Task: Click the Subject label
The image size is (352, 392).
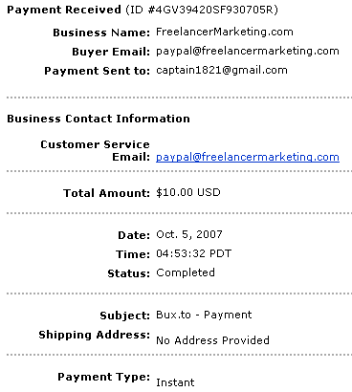Action: click(x=124, y=316)
